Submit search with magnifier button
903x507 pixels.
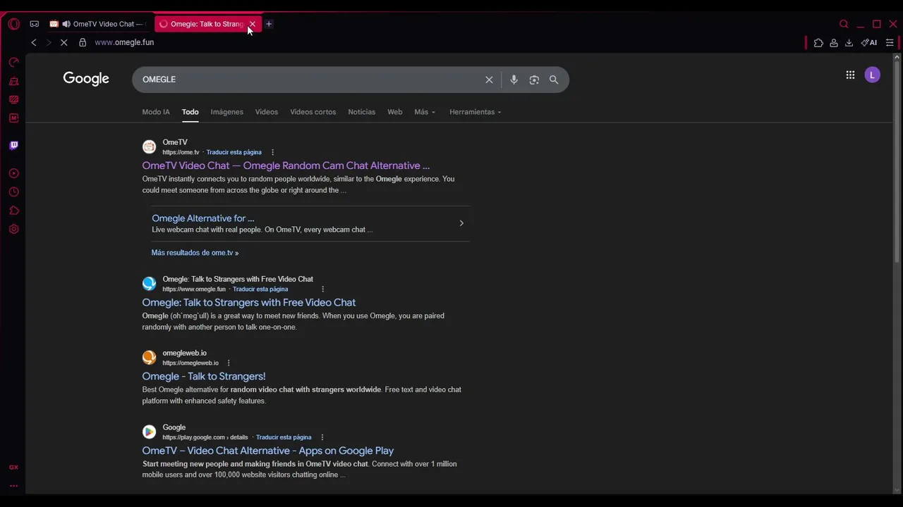point(554,80)
